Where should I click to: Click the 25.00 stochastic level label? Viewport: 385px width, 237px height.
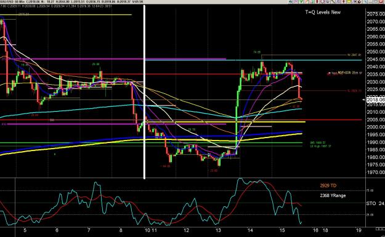tap(370, 215)
